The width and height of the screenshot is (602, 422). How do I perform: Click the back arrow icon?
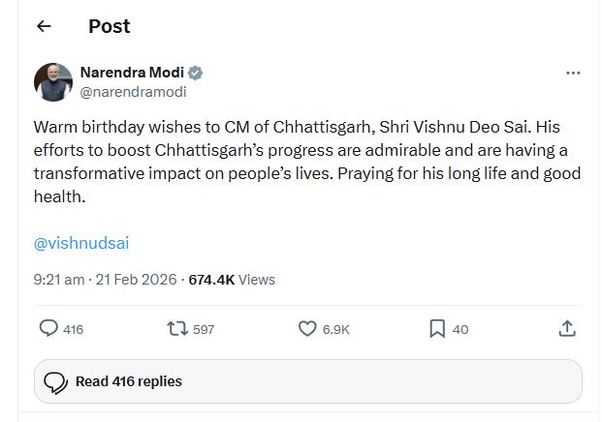pos(44,27)
